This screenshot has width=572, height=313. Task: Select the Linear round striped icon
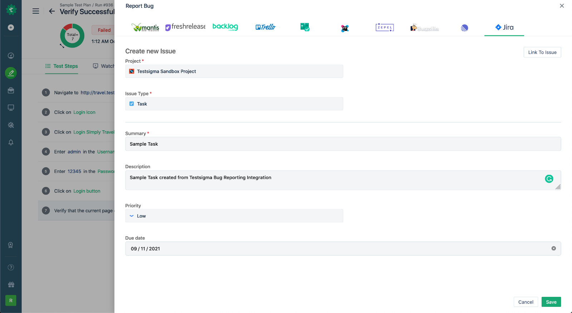(464, 28)
